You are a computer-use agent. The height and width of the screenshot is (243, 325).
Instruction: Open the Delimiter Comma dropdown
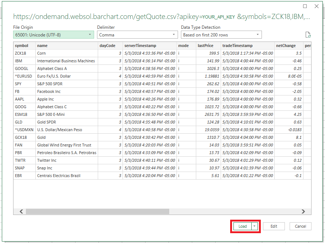(x=138, y=35)
